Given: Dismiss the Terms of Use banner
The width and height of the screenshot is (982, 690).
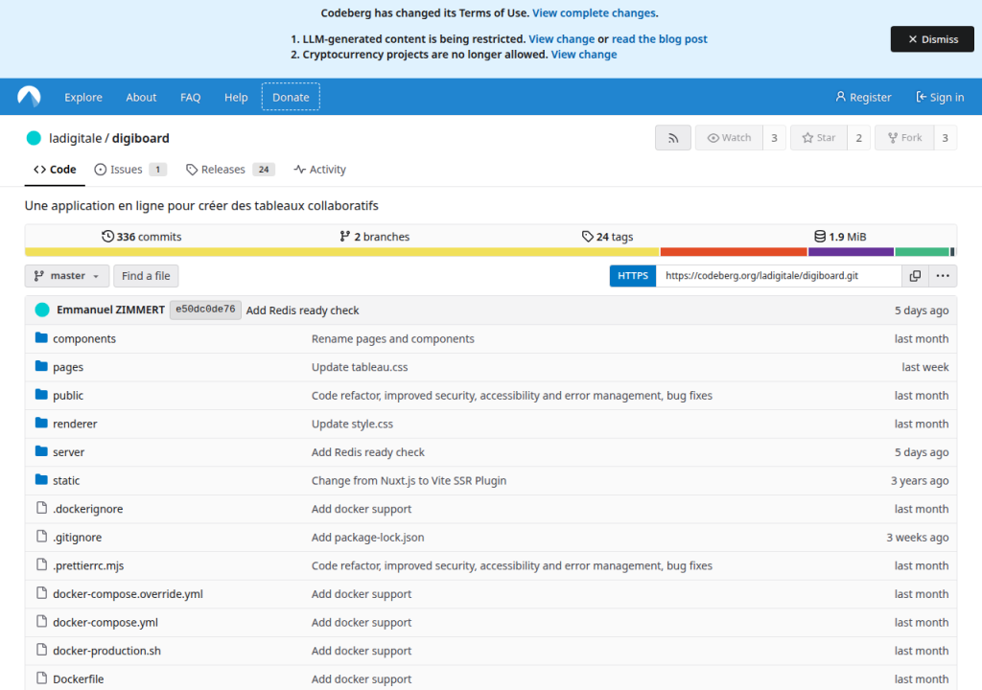Looking at the screenshot, I should 932,39.
